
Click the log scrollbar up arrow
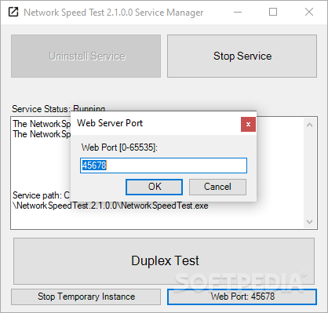pyautogui.click(x=309, y=125)
